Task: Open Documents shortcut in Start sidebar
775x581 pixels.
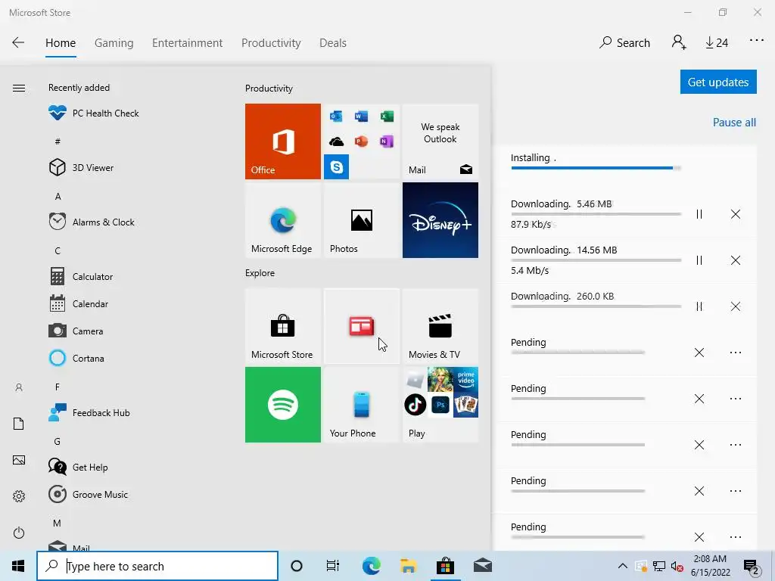Action: (x=19, y=424)
